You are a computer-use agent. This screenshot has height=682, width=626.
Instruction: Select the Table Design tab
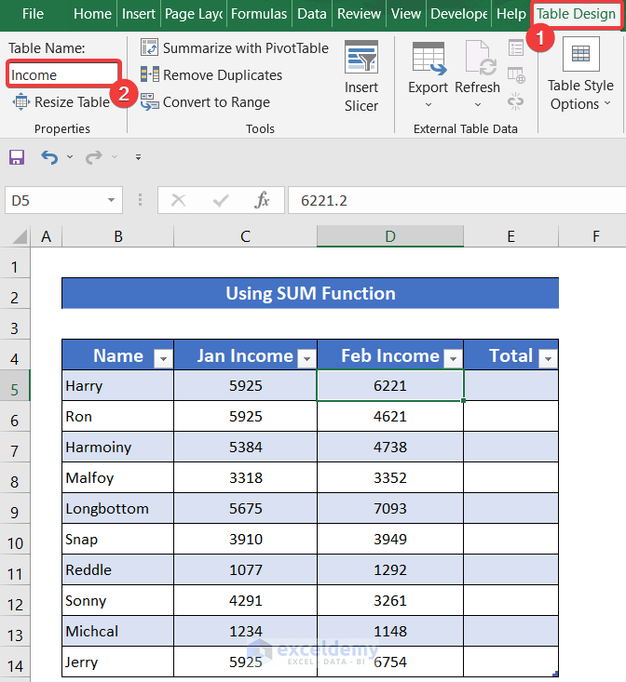tap(575, 14)
